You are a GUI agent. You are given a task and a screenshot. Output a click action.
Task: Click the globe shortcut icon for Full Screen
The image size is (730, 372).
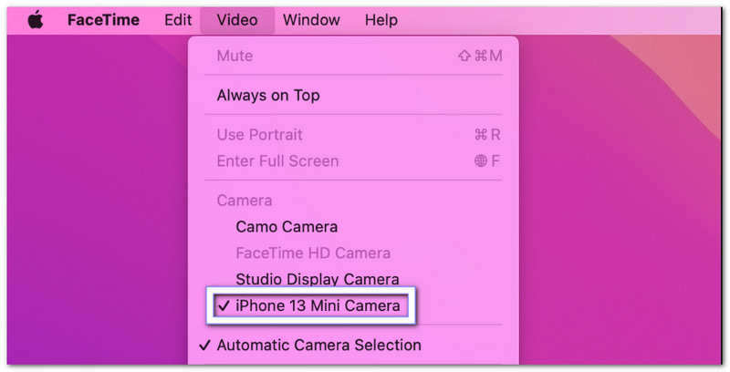[x=481, y=161]
